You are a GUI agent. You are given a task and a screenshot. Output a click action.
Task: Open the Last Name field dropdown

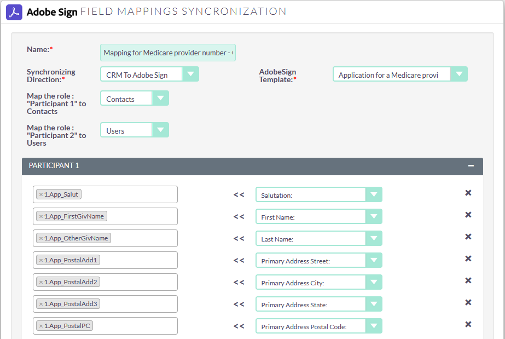click(319, 238)
